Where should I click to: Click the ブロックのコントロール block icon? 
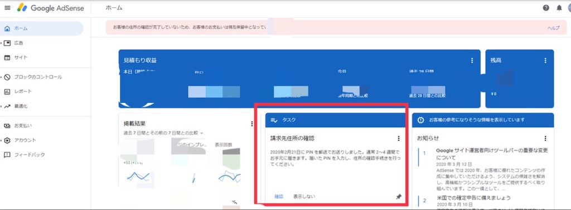pos(7,77)
